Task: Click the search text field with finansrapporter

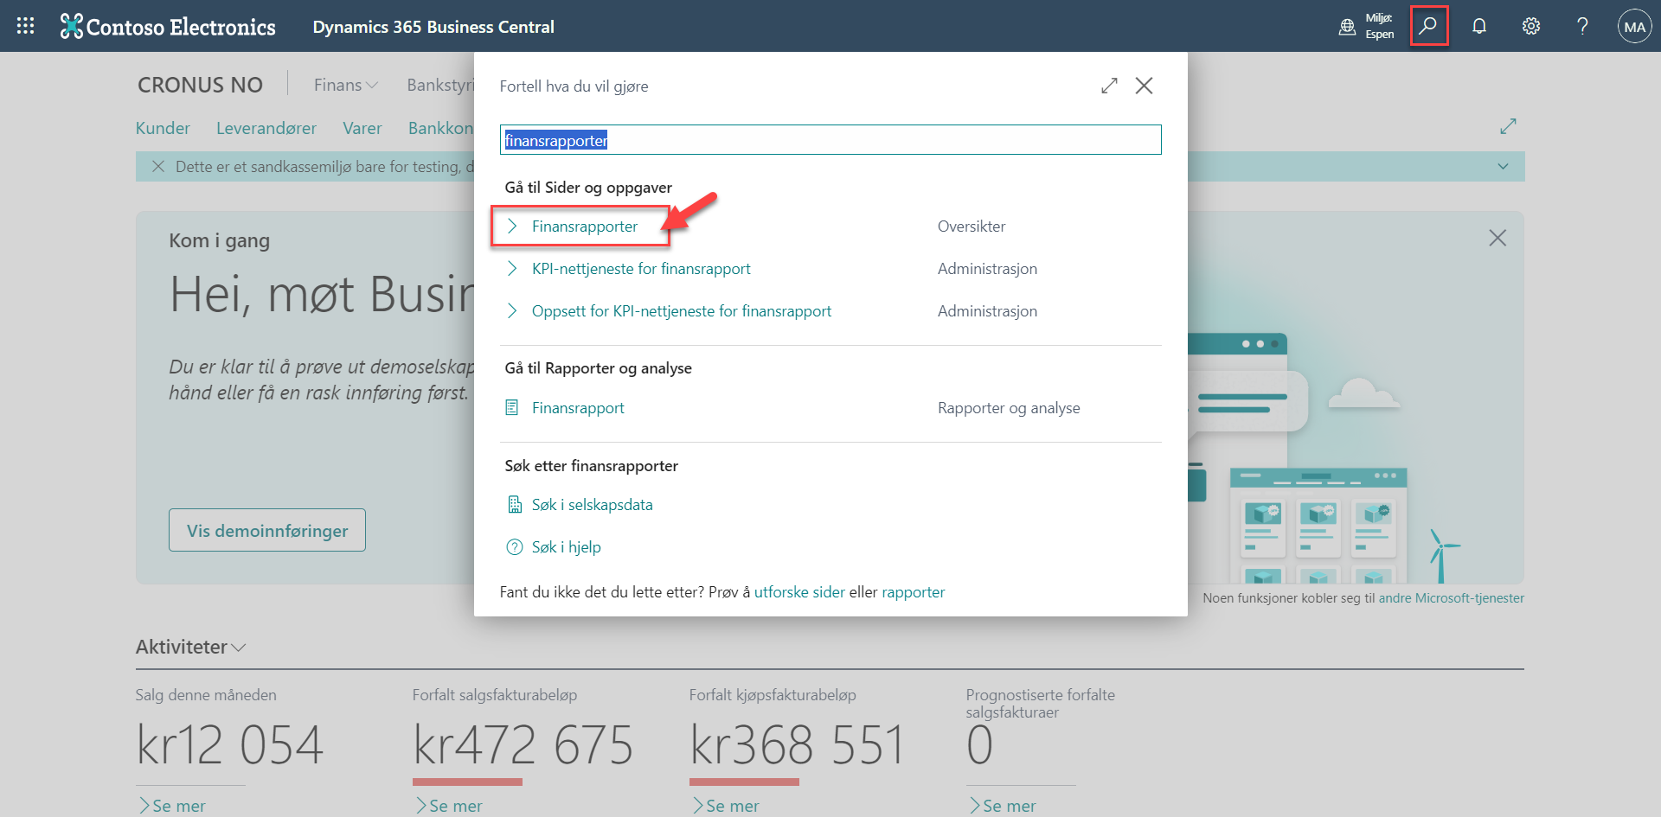Action: 830,140
